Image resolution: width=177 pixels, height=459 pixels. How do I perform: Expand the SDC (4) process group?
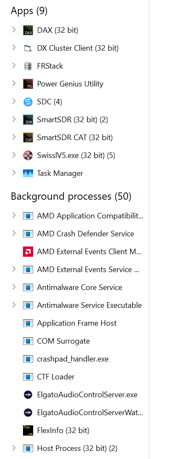point(14,102)
